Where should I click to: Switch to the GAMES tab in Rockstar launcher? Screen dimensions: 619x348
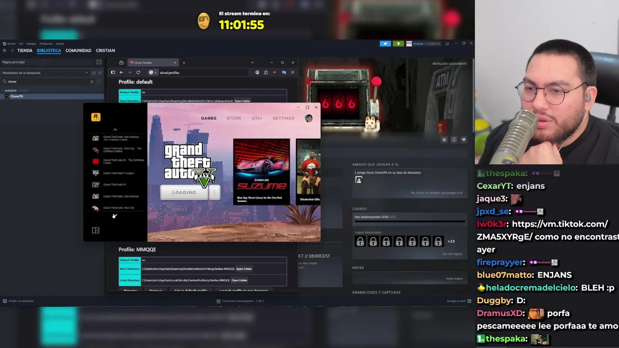point(209,118)
